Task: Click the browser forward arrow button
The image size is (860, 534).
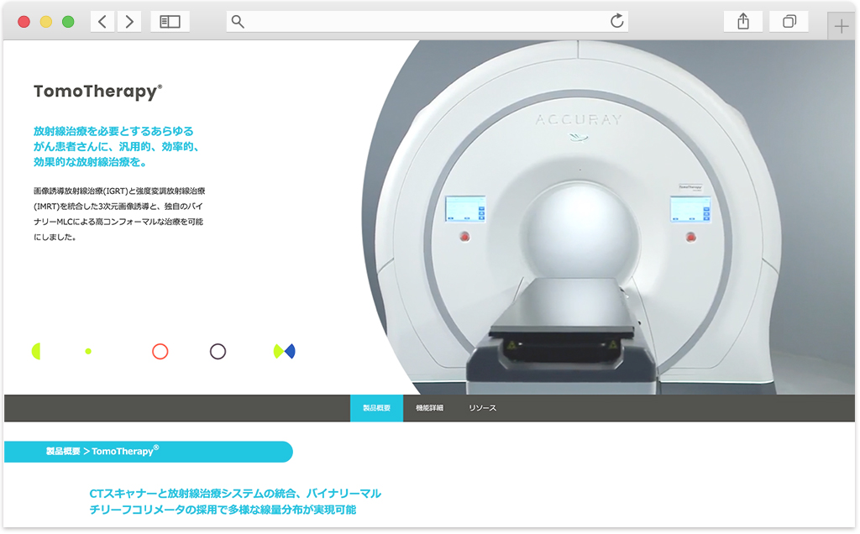Action: (x=129, y=22)
